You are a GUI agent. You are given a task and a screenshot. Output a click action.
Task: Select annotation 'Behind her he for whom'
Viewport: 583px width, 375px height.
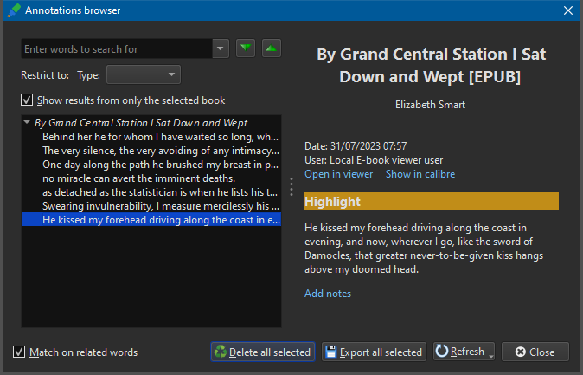pos(159,137)
